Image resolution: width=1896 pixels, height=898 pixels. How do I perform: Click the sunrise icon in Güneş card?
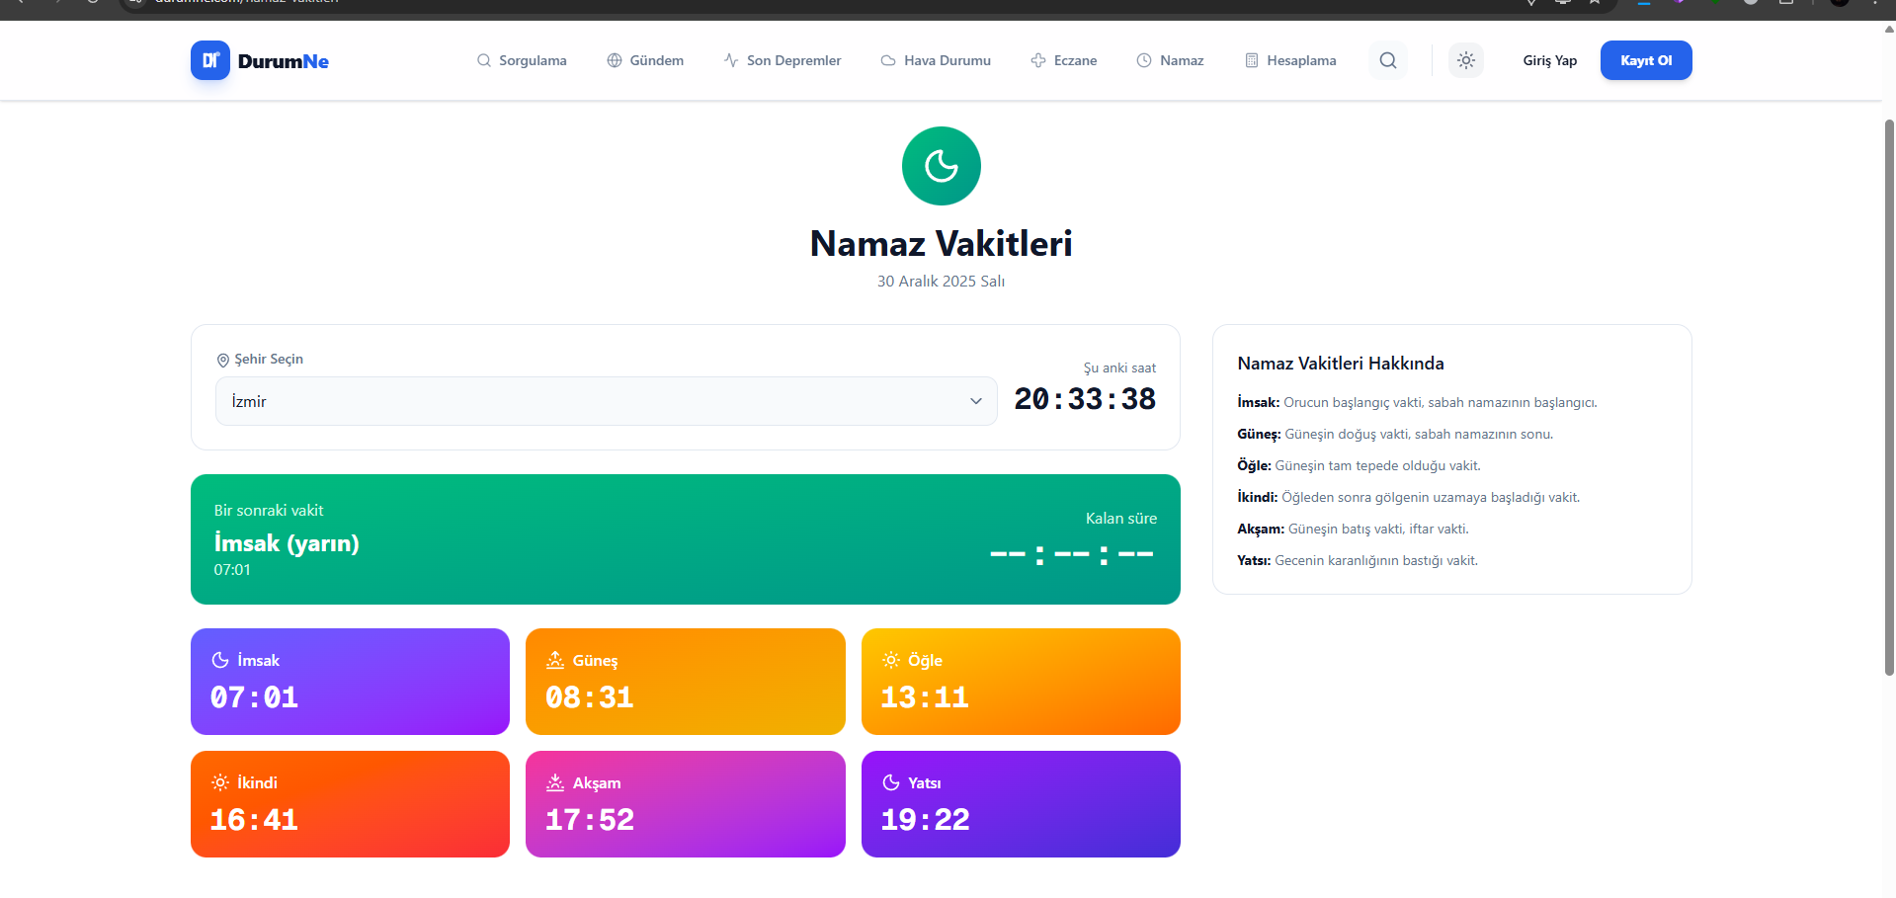[x=555, y=660]
